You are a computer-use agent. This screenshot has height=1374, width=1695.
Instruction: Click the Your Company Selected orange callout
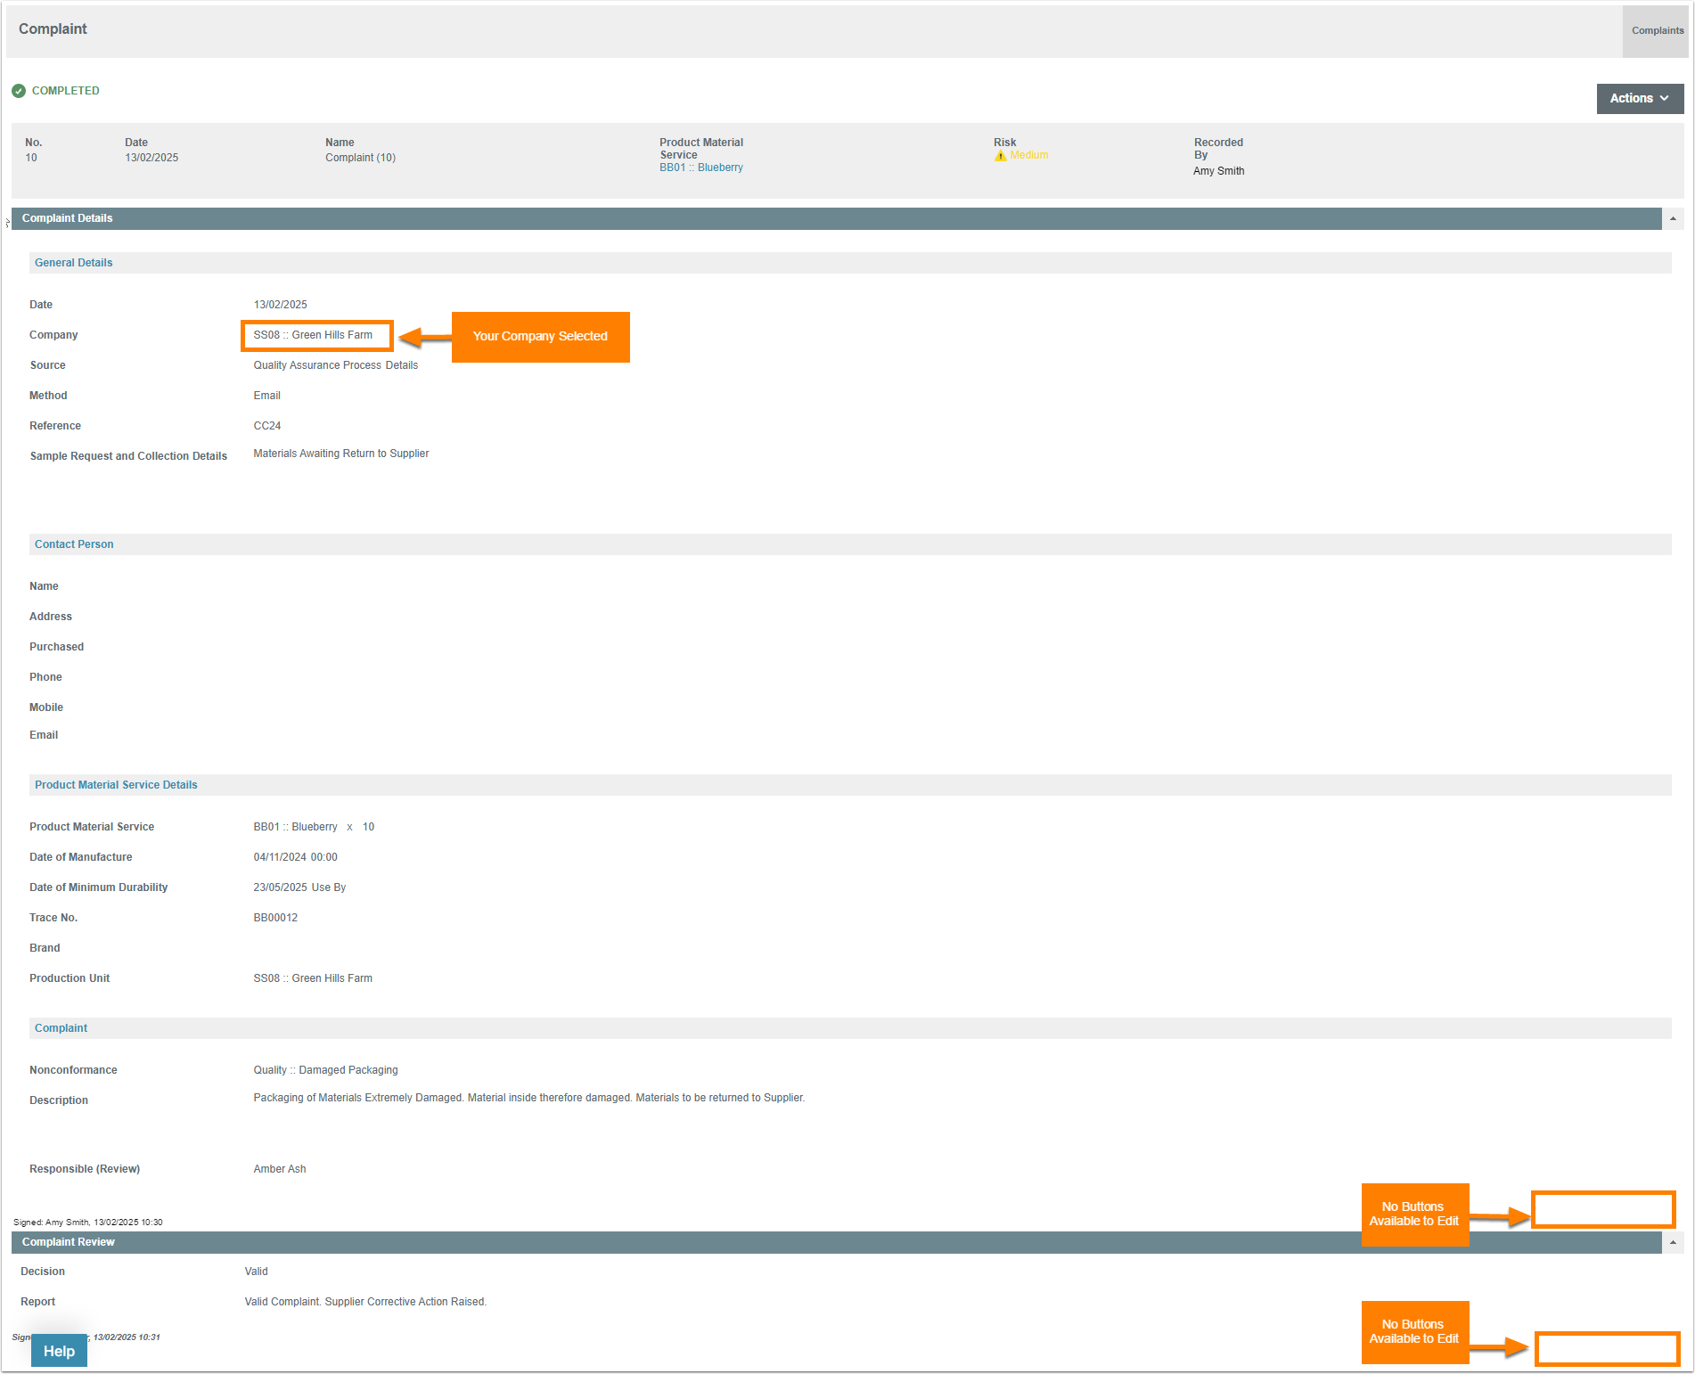click(x=540, y=337)
